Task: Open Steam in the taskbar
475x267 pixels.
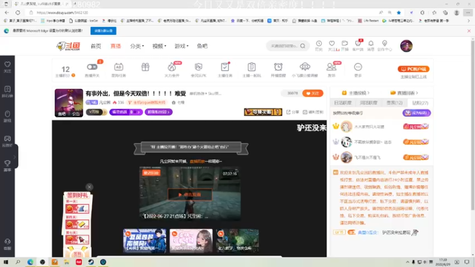Action: click(x=91, y=262)
